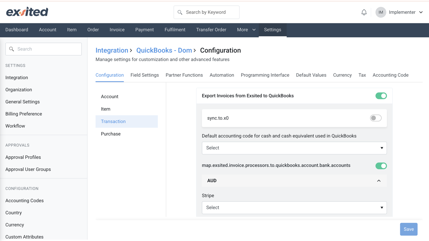Select the Settings nav item
The height and width of the screenshot is (241, 429).
[x=273, y=30]
